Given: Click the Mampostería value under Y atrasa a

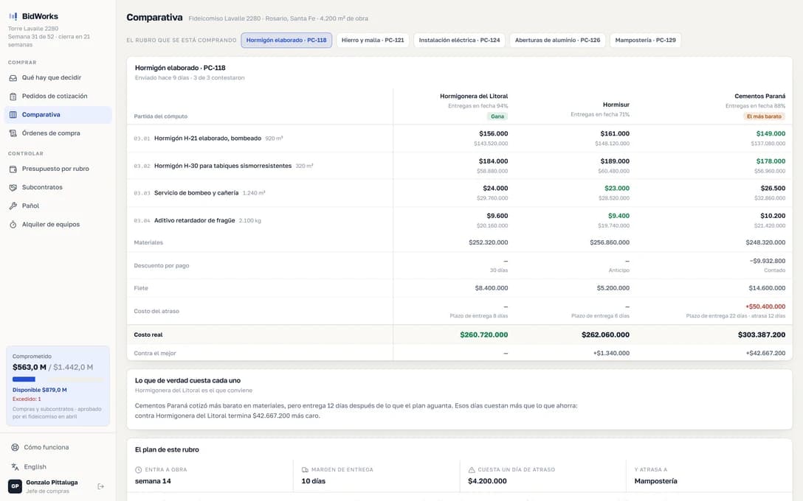Looking at the screenshot, I should pos(655,481).
